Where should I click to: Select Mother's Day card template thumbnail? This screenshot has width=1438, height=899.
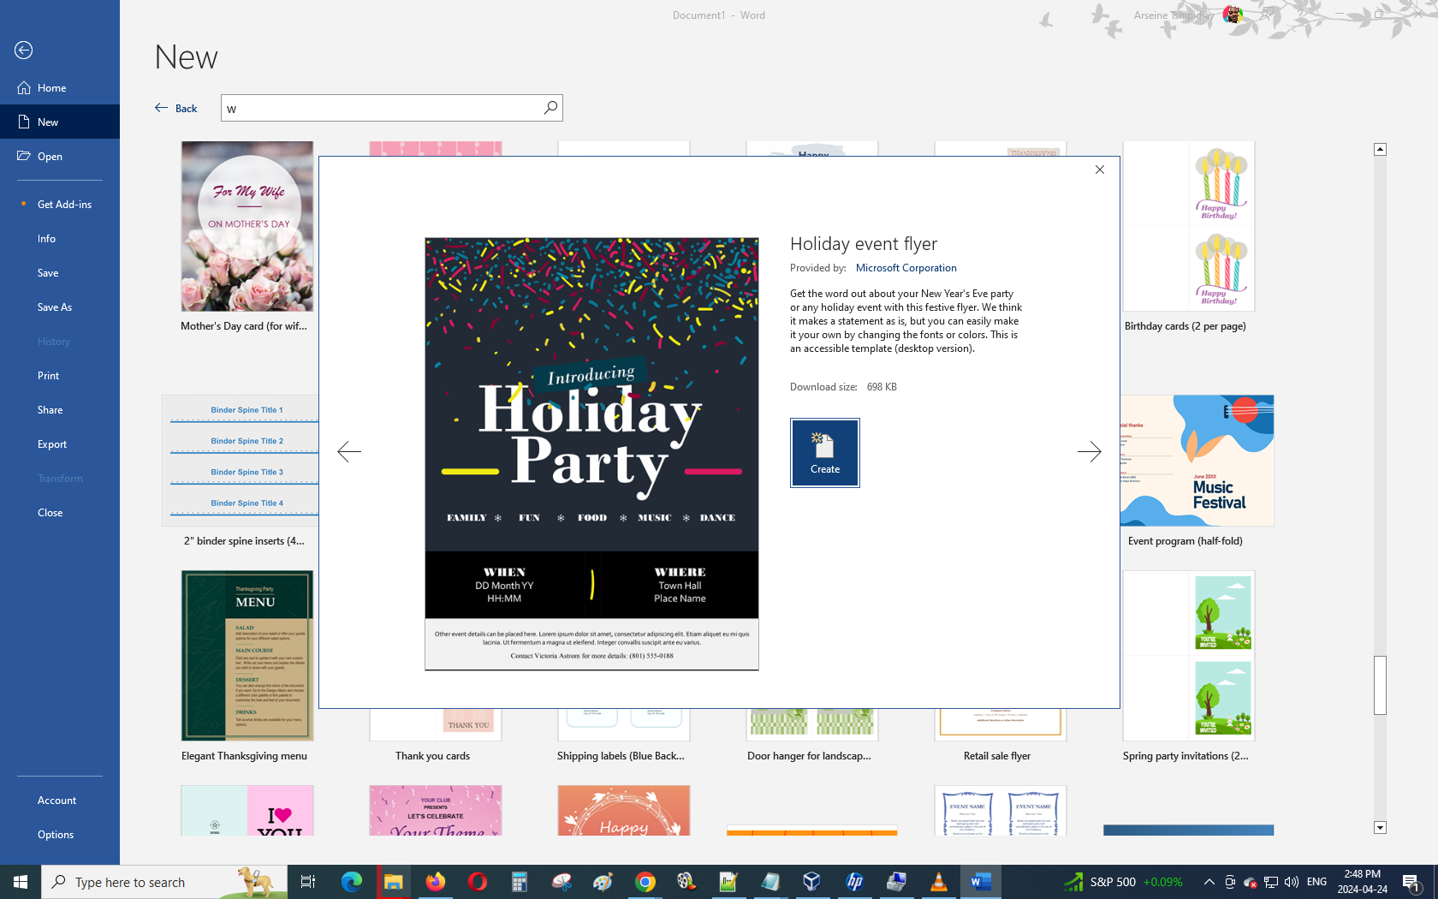click(x=247, y=227)
